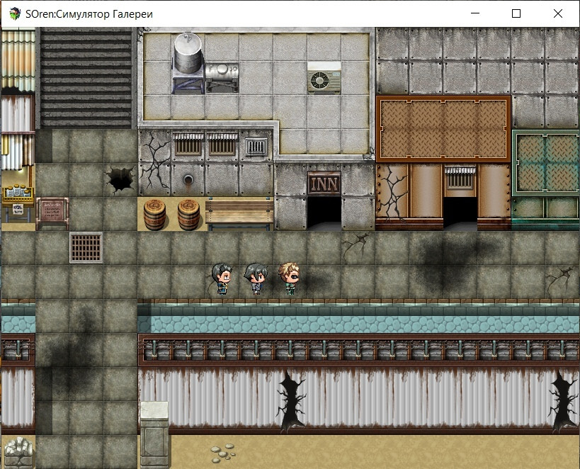The height and width of the screenshot is (469, 580).
Task: Click the staircase at top left
Action: (86, 78)
